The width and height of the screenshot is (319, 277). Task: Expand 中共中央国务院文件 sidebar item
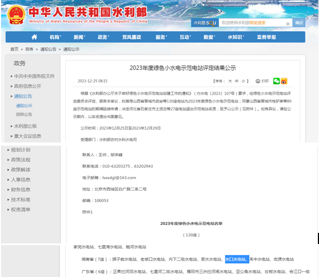(x=33, y=76)
